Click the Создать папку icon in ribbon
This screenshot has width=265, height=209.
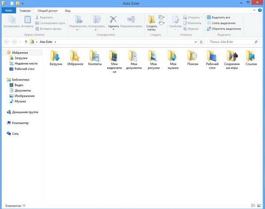(x=151, y=19)
